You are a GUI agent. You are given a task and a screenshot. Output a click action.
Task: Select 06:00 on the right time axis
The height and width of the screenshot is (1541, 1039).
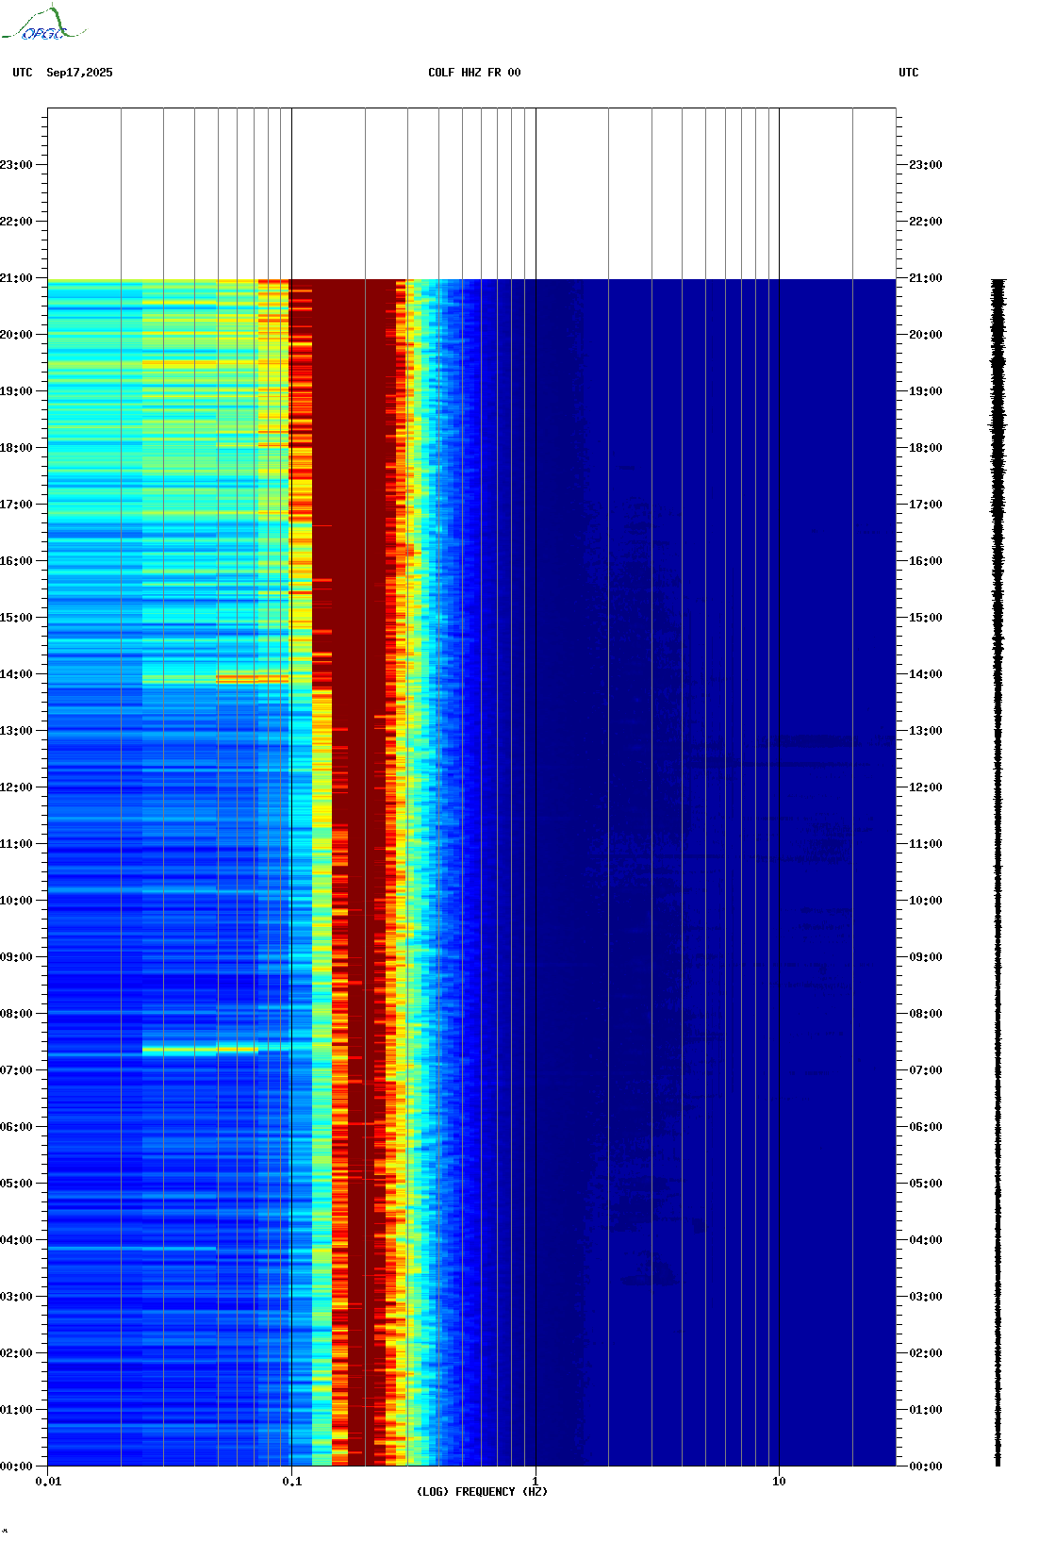[x=926, y=1127]
